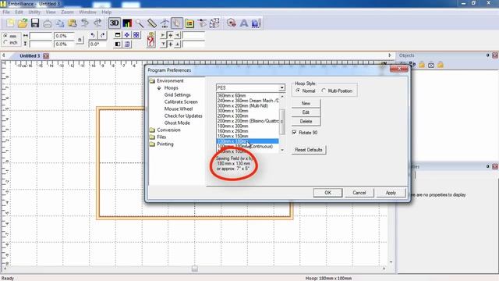Select 150mm x 150mm hoop entry

[248, 136]
